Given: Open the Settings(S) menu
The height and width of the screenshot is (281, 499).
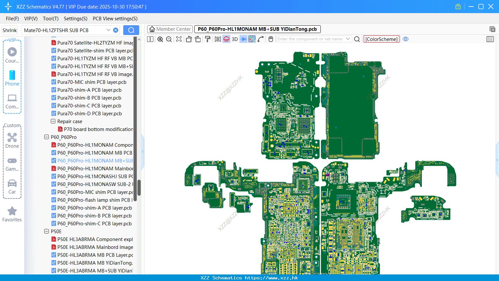Looking at the screenshot, I should (76, 19).
